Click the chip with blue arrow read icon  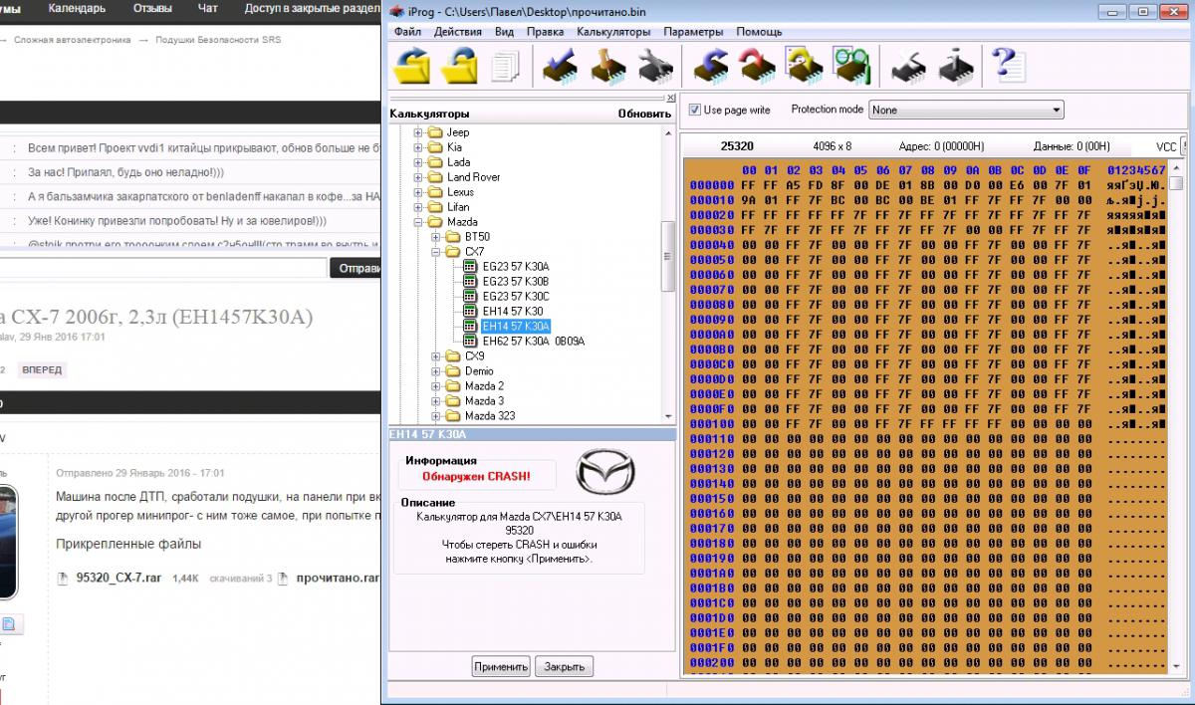point(711,67)
